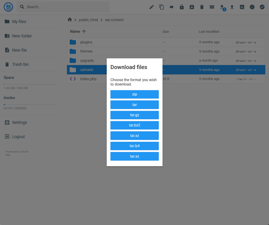The height and width of the screenshot is (225, 269).
Task: Click the move file arrow icon
Action: tap(172, 7)
